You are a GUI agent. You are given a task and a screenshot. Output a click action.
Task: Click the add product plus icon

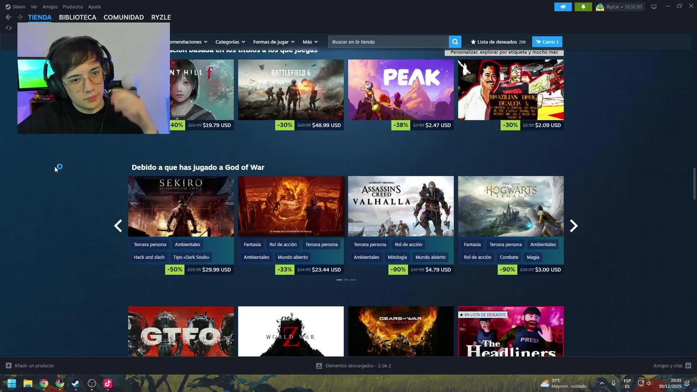8,366
